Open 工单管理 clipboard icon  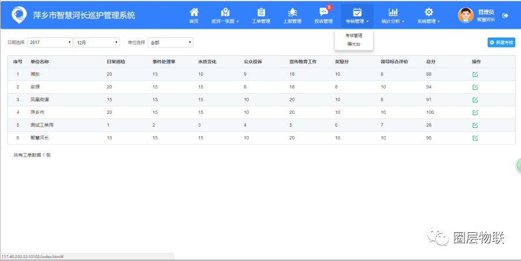coord(261,12)
